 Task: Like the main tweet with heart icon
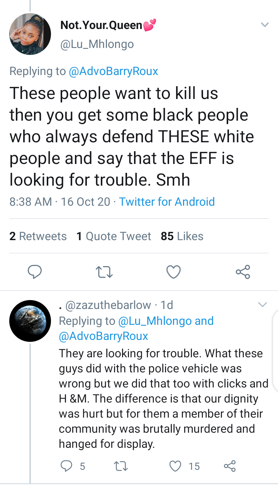pyautogui.click(x=173, y=272)
